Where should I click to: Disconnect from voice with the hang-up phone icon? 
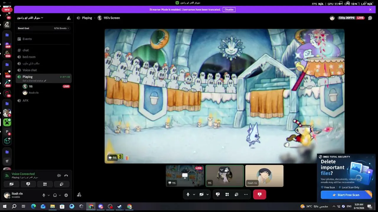point(66,175)
